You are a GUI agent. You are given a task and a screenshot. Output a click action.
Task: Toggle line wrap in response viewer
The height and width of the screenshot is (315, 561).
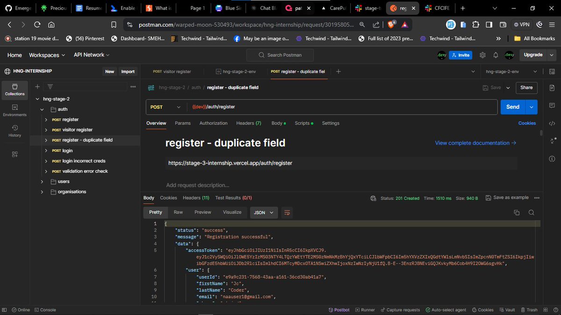287,212
